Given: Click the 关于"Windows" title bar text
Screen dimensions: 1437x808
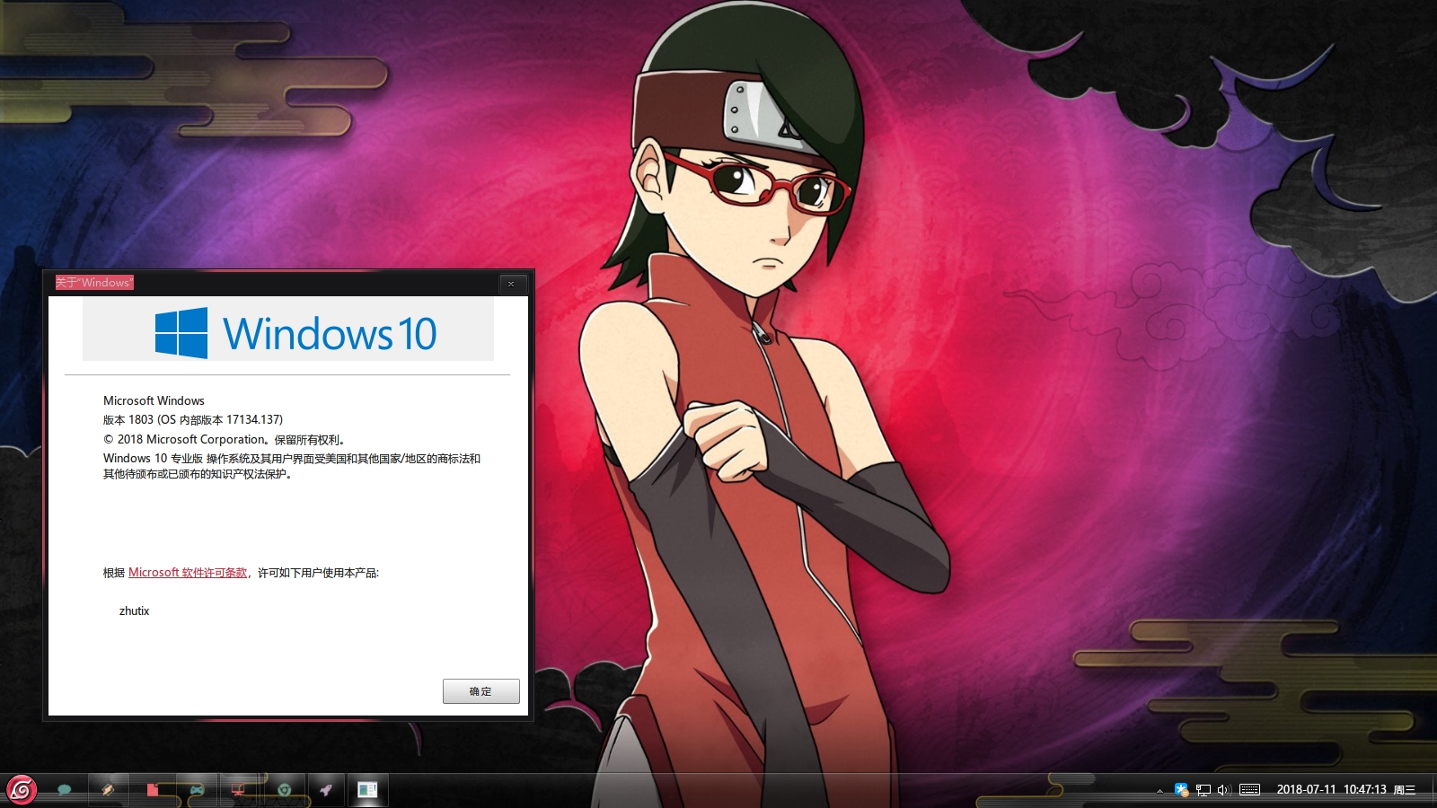Looking at the screenshot, I should tap(94, 283).
